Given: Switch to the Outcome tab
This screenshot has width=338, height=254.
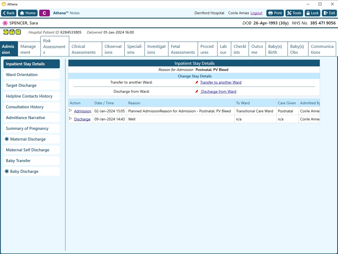Looking at the screenshot, I should (257, 49).
